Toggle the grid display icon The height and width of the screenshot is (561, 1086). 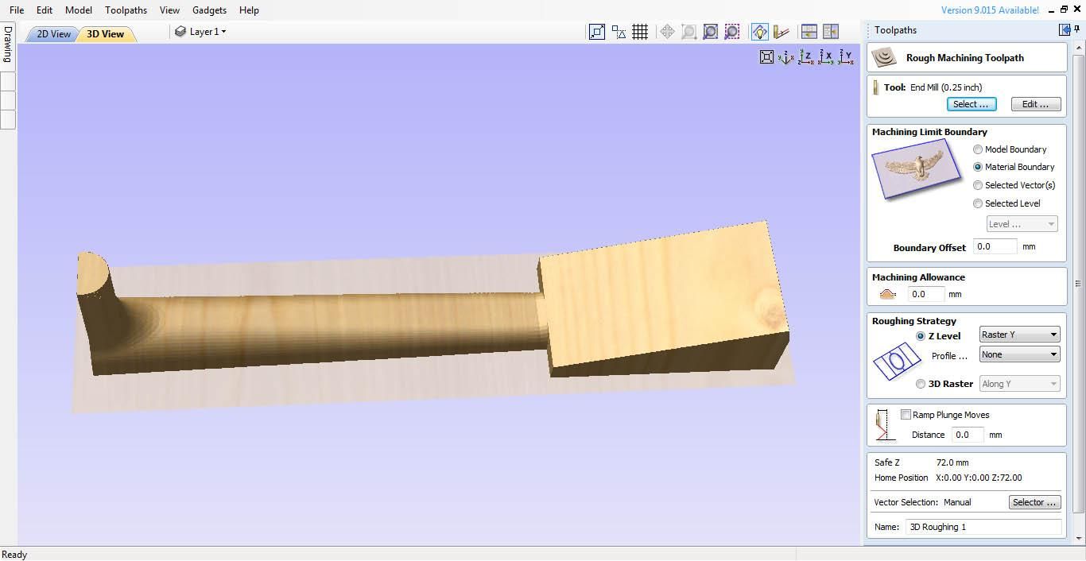coord(641,32)
